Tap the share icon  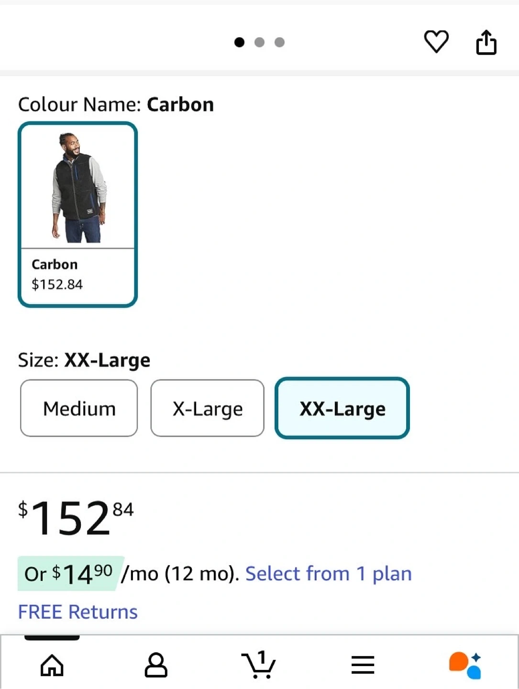[486, 43]
